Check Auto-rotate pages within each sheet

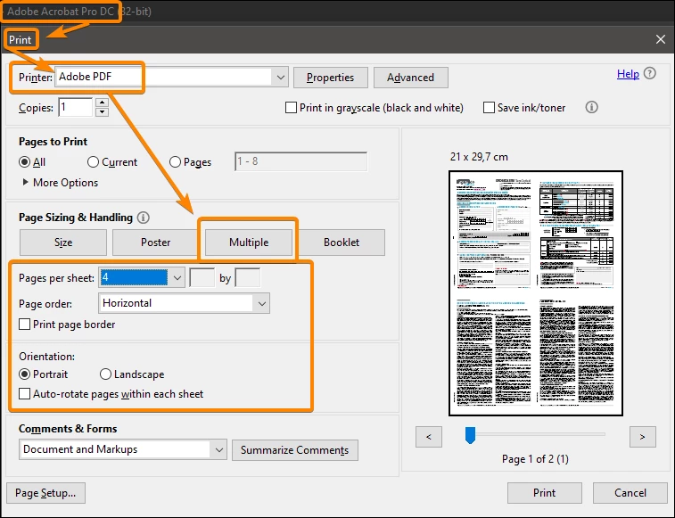click(x=25, y=394)
